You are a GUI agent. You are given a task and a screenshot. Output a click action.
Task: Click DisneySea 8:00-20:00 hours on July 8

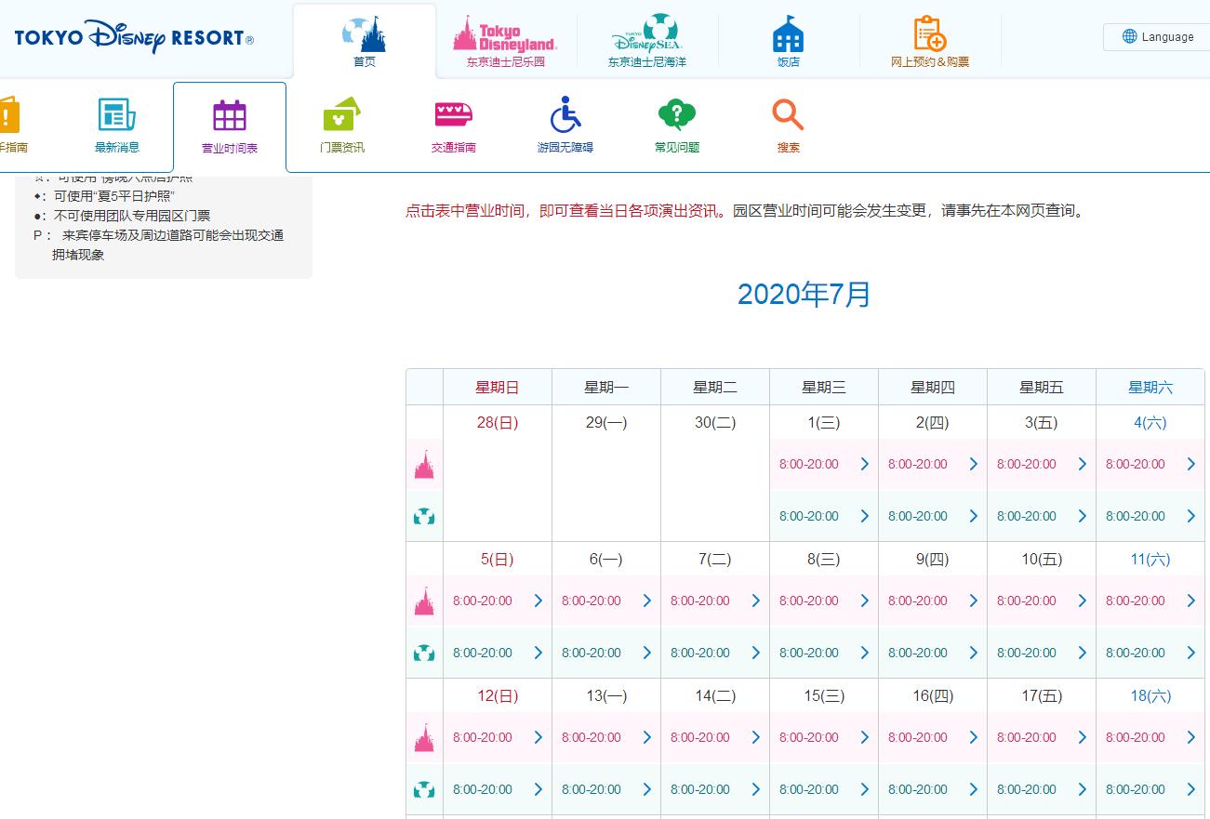pos(809,653)
